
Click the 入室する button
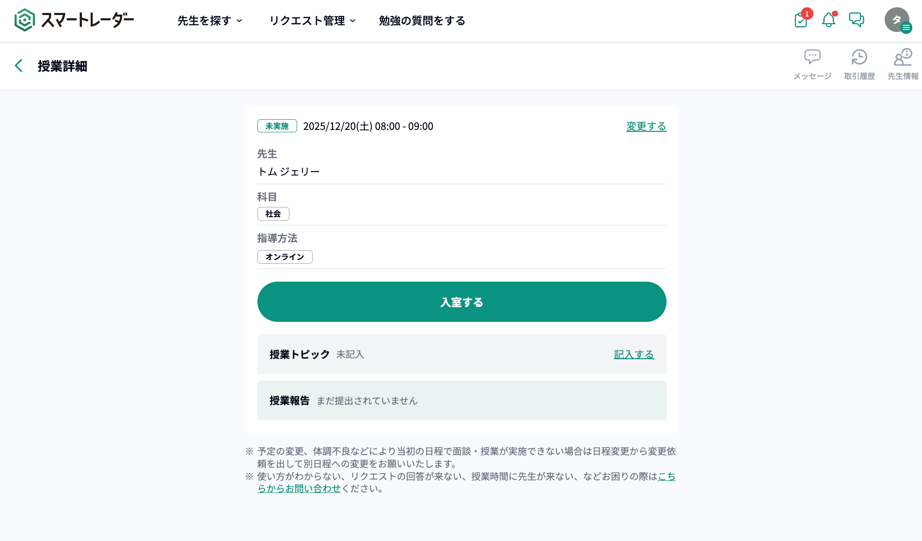pyautogui.click(x=461, y=302)
